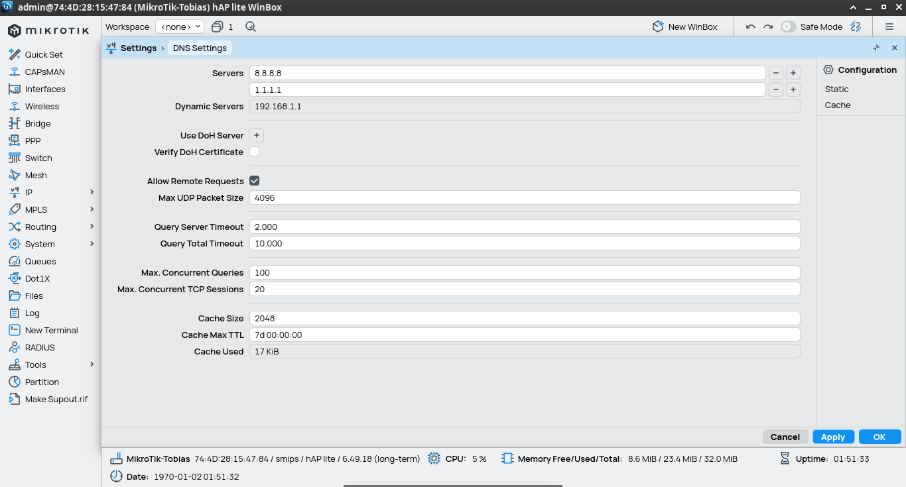Click the redo arrow icon
Screen dimensions: 906x487
click(768, 27)
